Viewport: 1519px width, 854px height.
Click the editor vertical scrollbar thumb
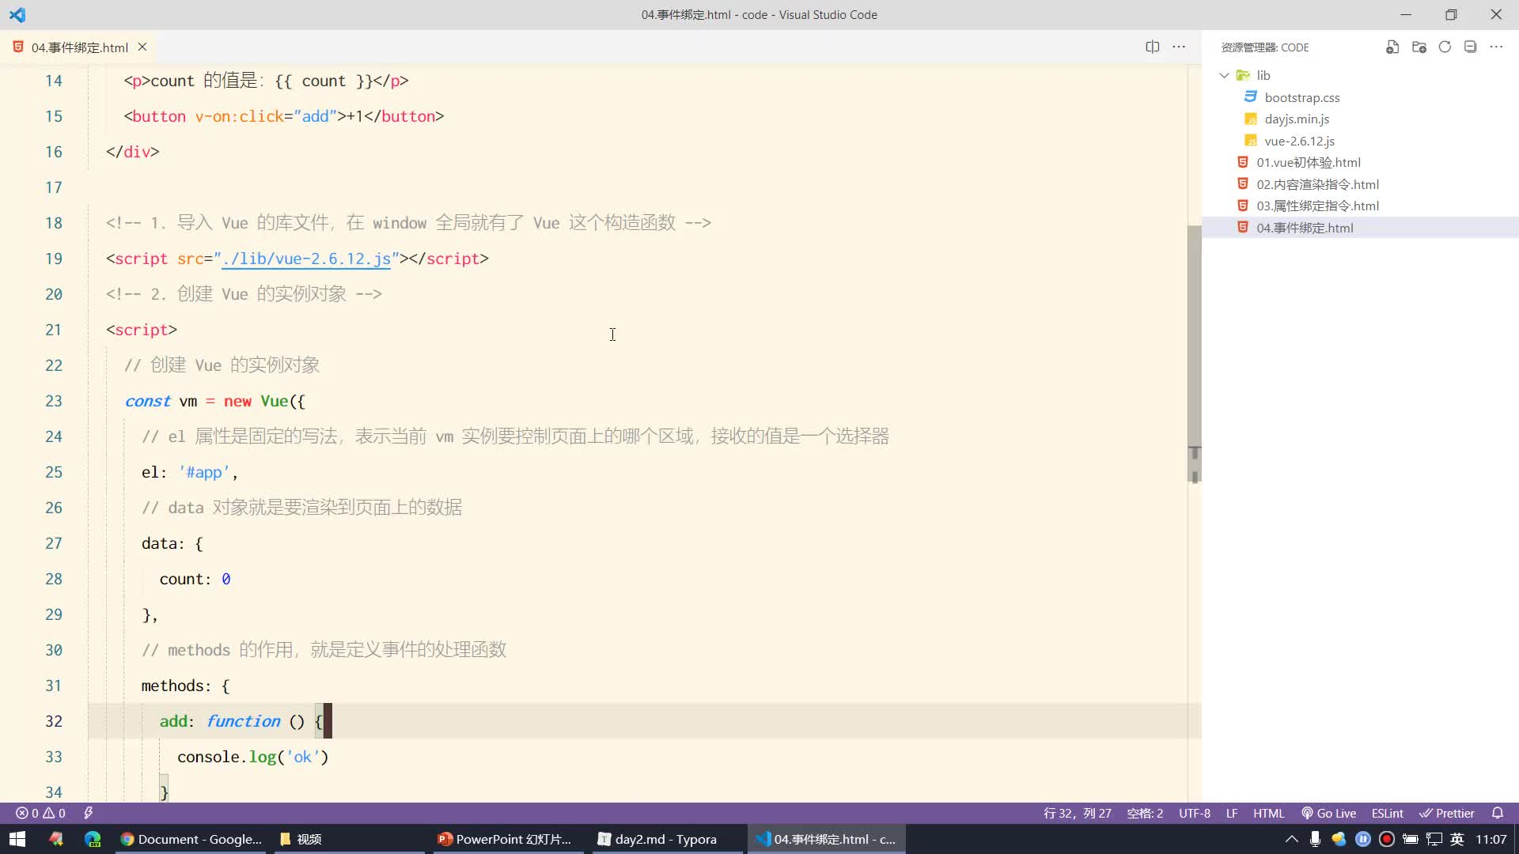(1195, 354)
